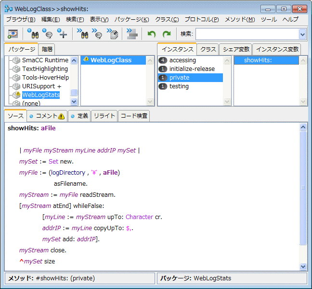The height and width of the screenshot is (289, 312).
Task: Open the コード検査 tab
Action: pos(134,116)
